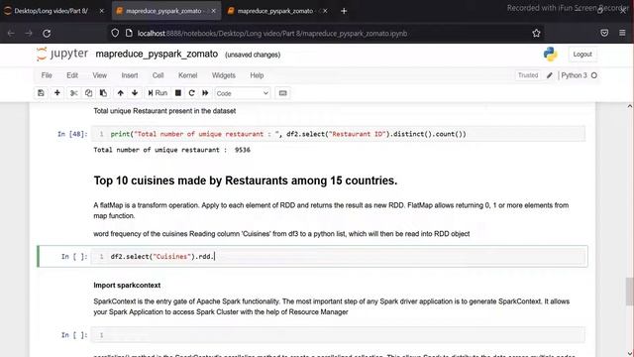
Task: Cut selected cells with scissors icon
Action: pyautogui.click(x=73, y=93)
